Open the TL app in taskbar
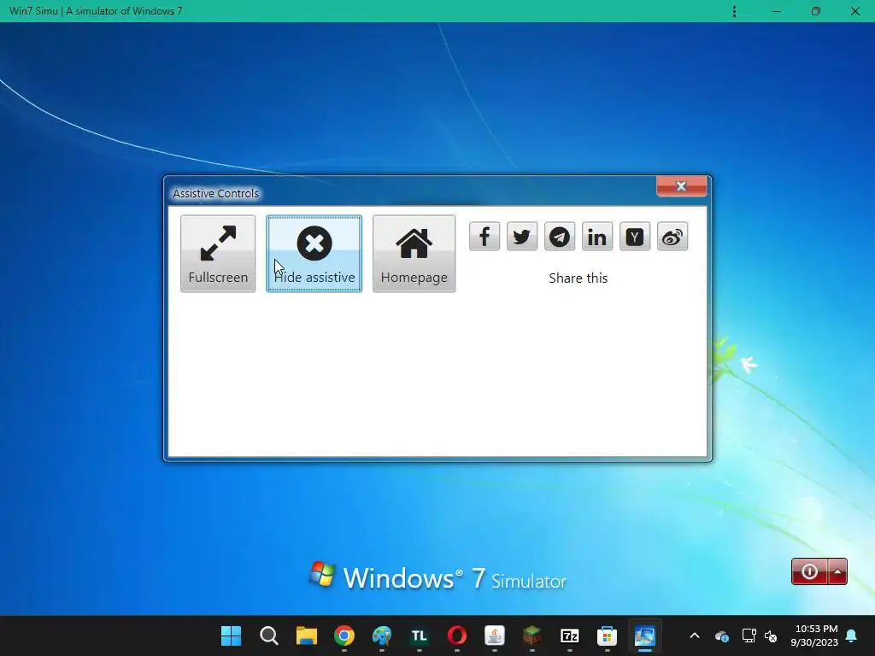The width and height of the screenshot is (875, 656). point(419,635)
